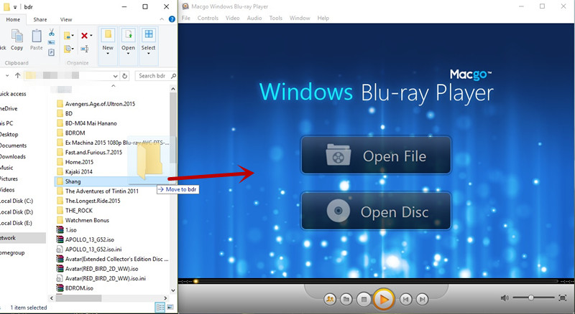Open Local Disk (C:) in navigation pane
Screen dimensions: 575x314
17,201
